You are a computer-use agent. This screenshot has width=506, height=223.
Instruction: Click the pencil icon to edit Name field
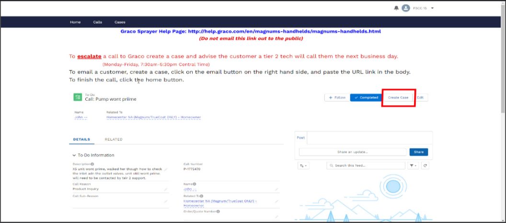pos(276,189)
